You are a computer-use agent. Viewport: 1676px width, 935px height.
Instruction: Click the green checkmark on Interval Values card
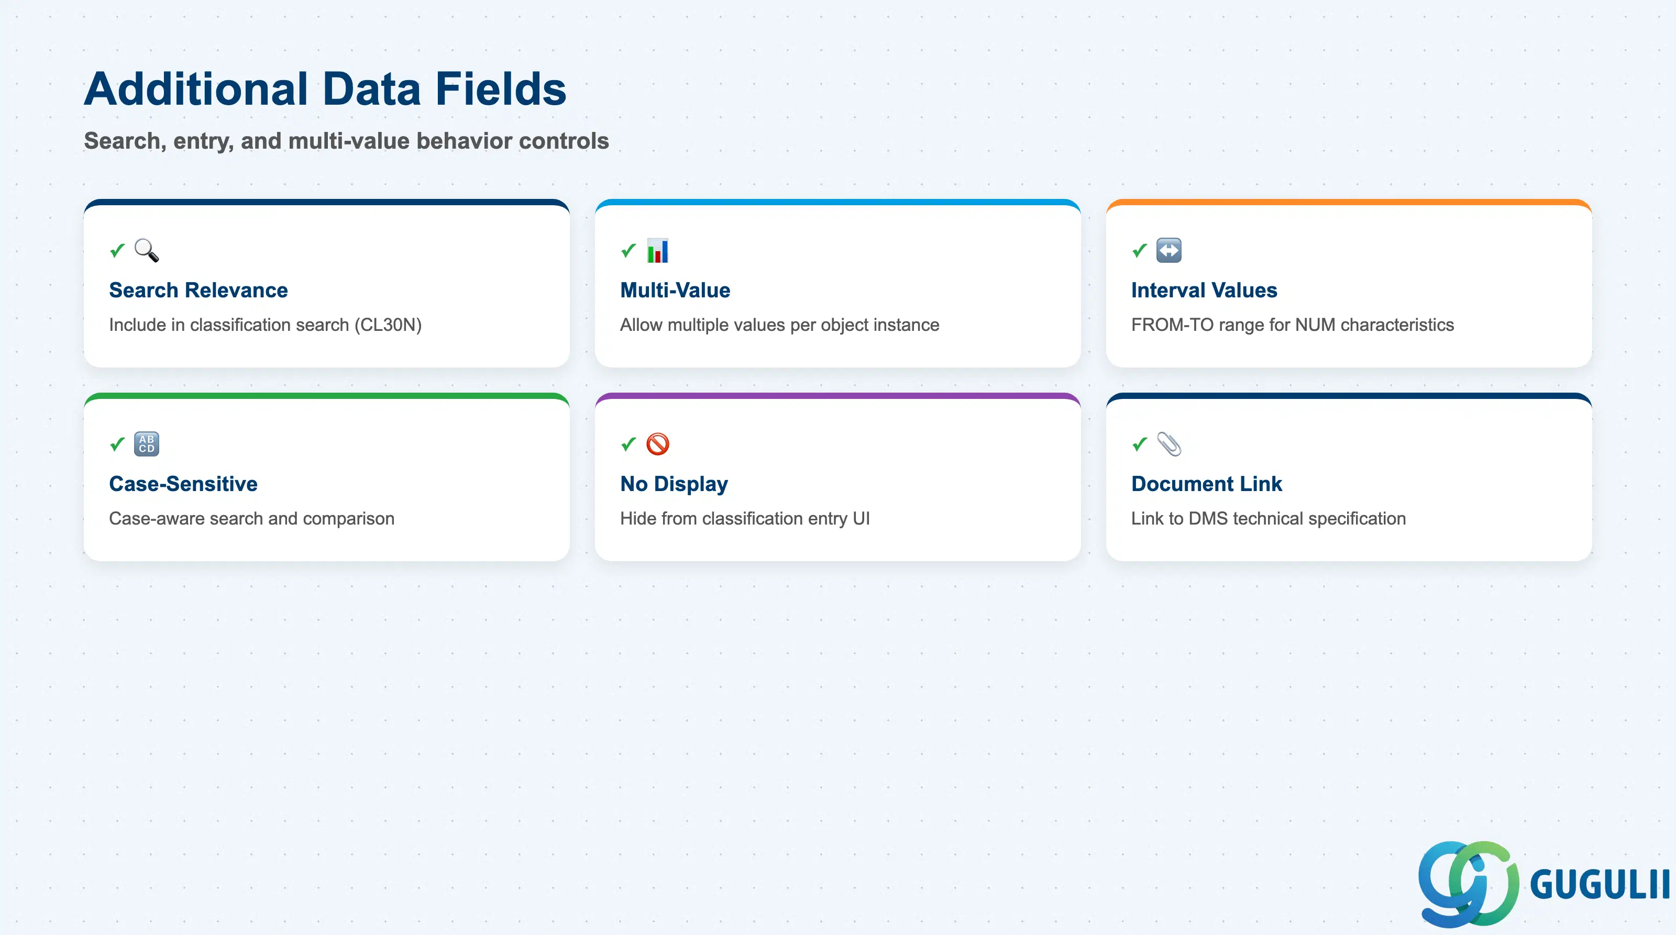pos(1139,250)
